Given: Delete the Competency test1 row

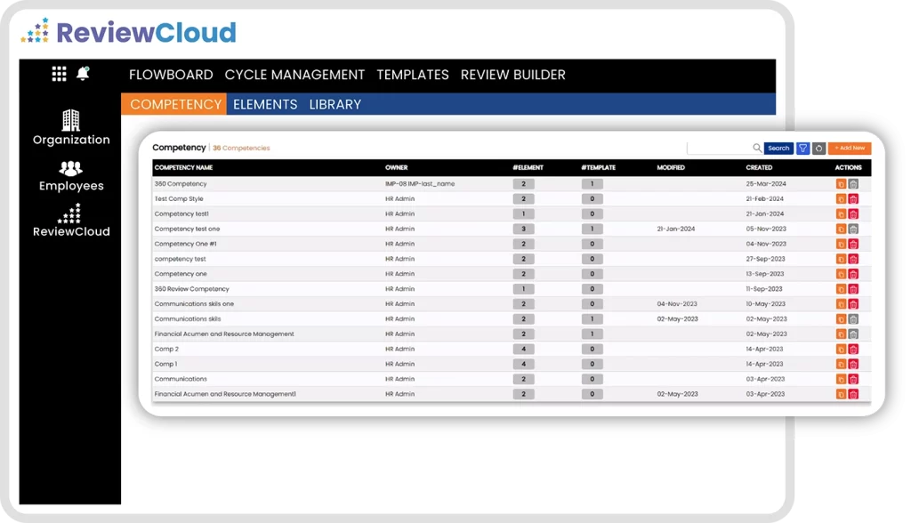Looking at the screenshot, I should tap(853, 213).
